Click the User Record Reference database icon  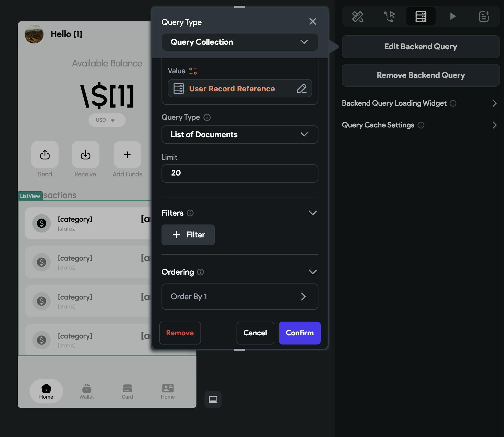[x=179, y=88]
